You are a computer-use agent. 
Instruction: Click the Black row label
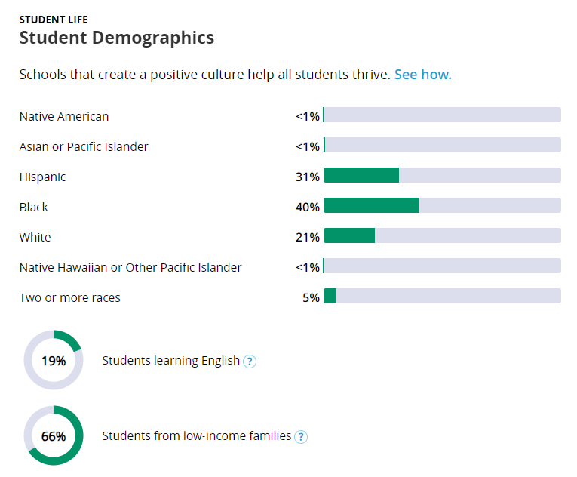pos(34,207)
